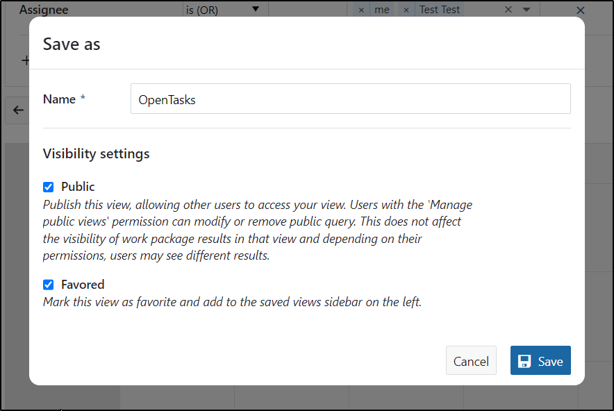The width and height of the screenshot is (614, 411).
Task: Click the back arrow behind the dialog
Action: [x=18, y=110]
